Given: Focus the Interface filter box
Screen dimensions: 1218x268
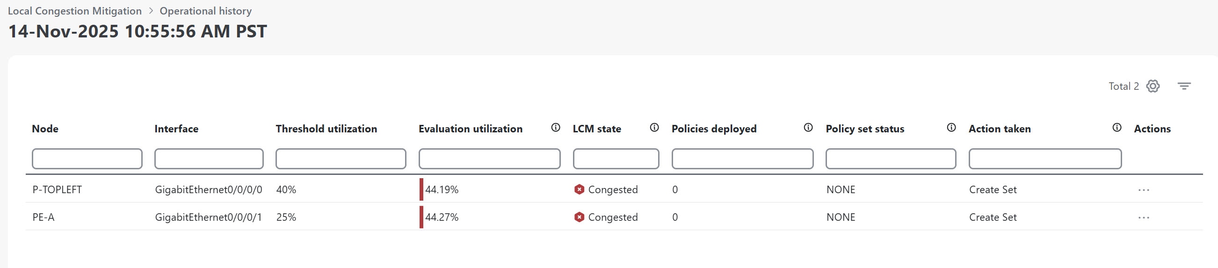Looking at the screenshot, I should coord(209,159).
